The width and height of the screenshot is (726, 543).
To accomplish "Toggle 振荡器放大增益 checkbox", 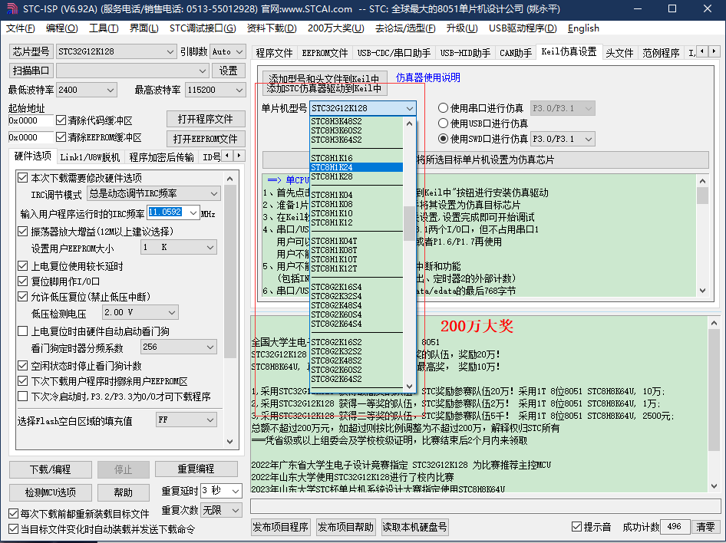I will click(23, 232).
